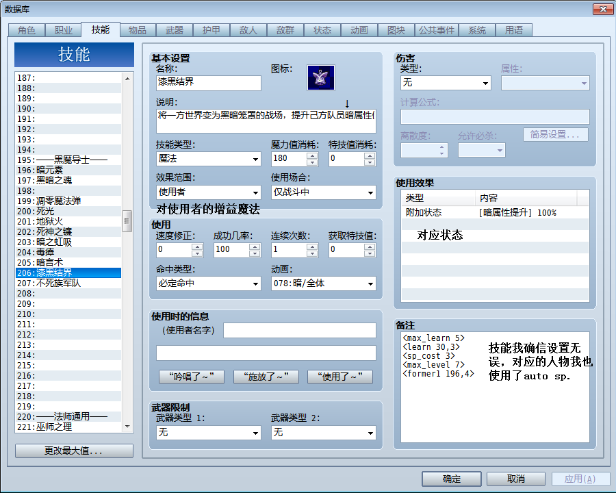616x493 pixels.
Task: Click the second 使用时的信息 message line field
Action: [x=266, y=353]
